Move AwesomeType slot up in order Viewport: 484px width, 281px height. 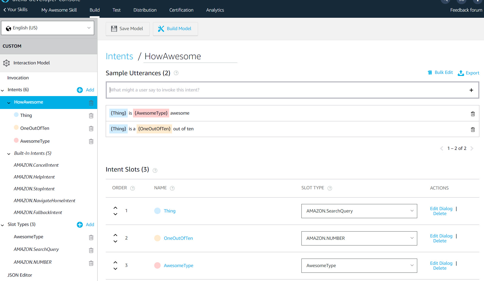pyautogui.click(x=115, y=262)
